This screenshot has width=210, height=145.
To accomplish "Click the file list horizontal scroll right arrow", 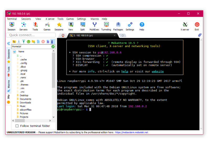I will pos(50,121).
